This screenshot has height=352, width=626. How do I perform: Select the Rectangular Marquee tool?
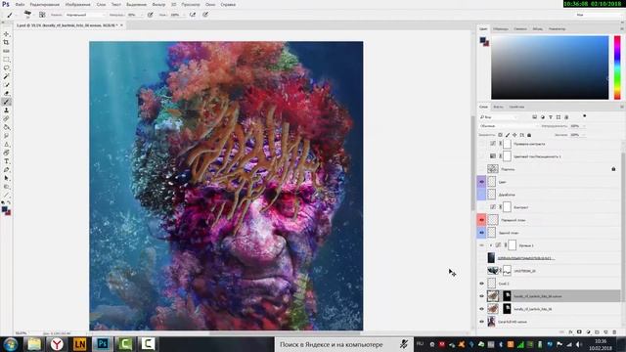6,60
